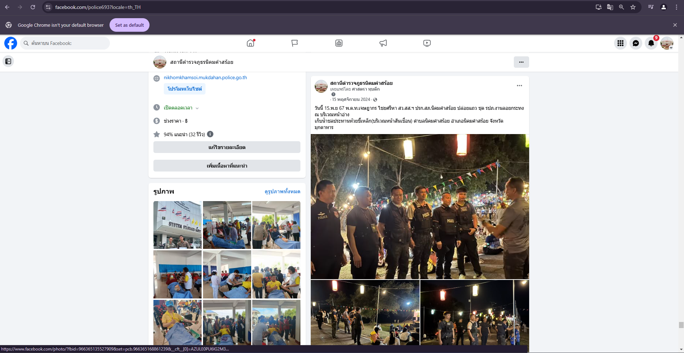Open the Ads megaphone icon
The height and width of the screenshot is (353, 684).
383,43
